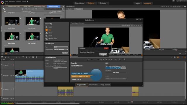
Task: Click the undo arrow icon
Action: coord(6,4)
